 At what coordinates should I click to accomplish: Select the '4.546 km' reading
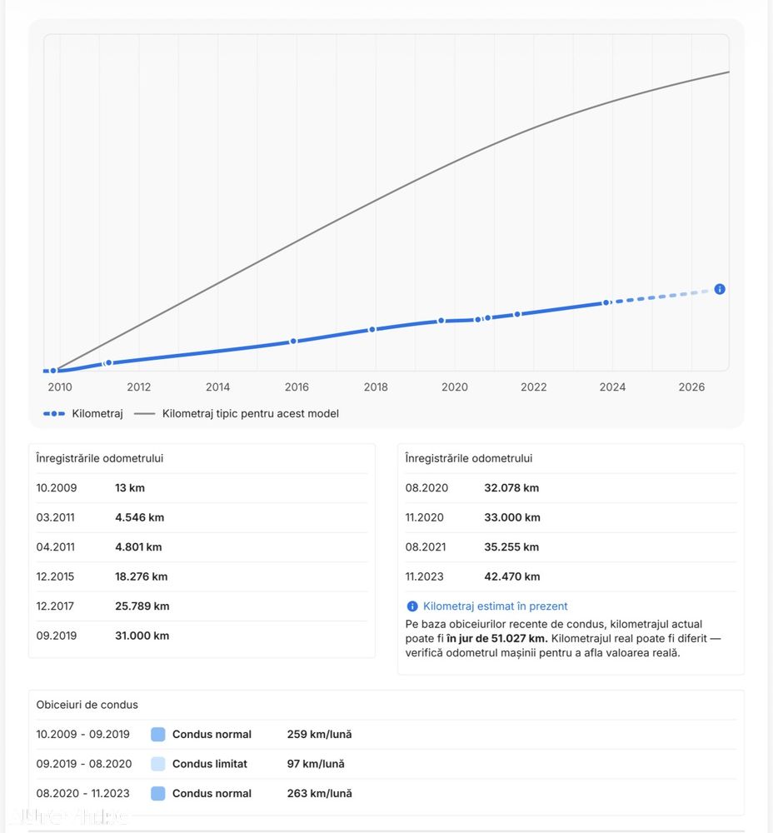click(x=139, y=517)
